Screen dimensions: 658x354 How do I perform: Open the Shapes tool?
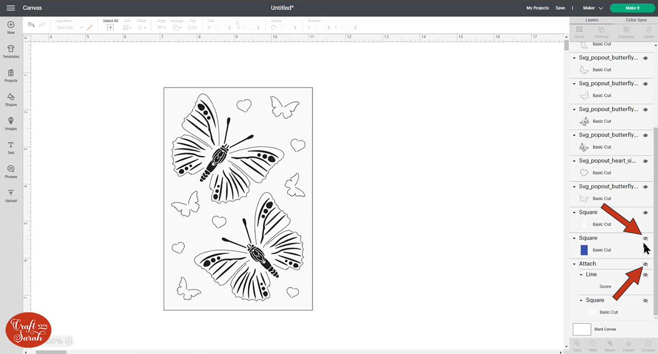coord(10,99)
